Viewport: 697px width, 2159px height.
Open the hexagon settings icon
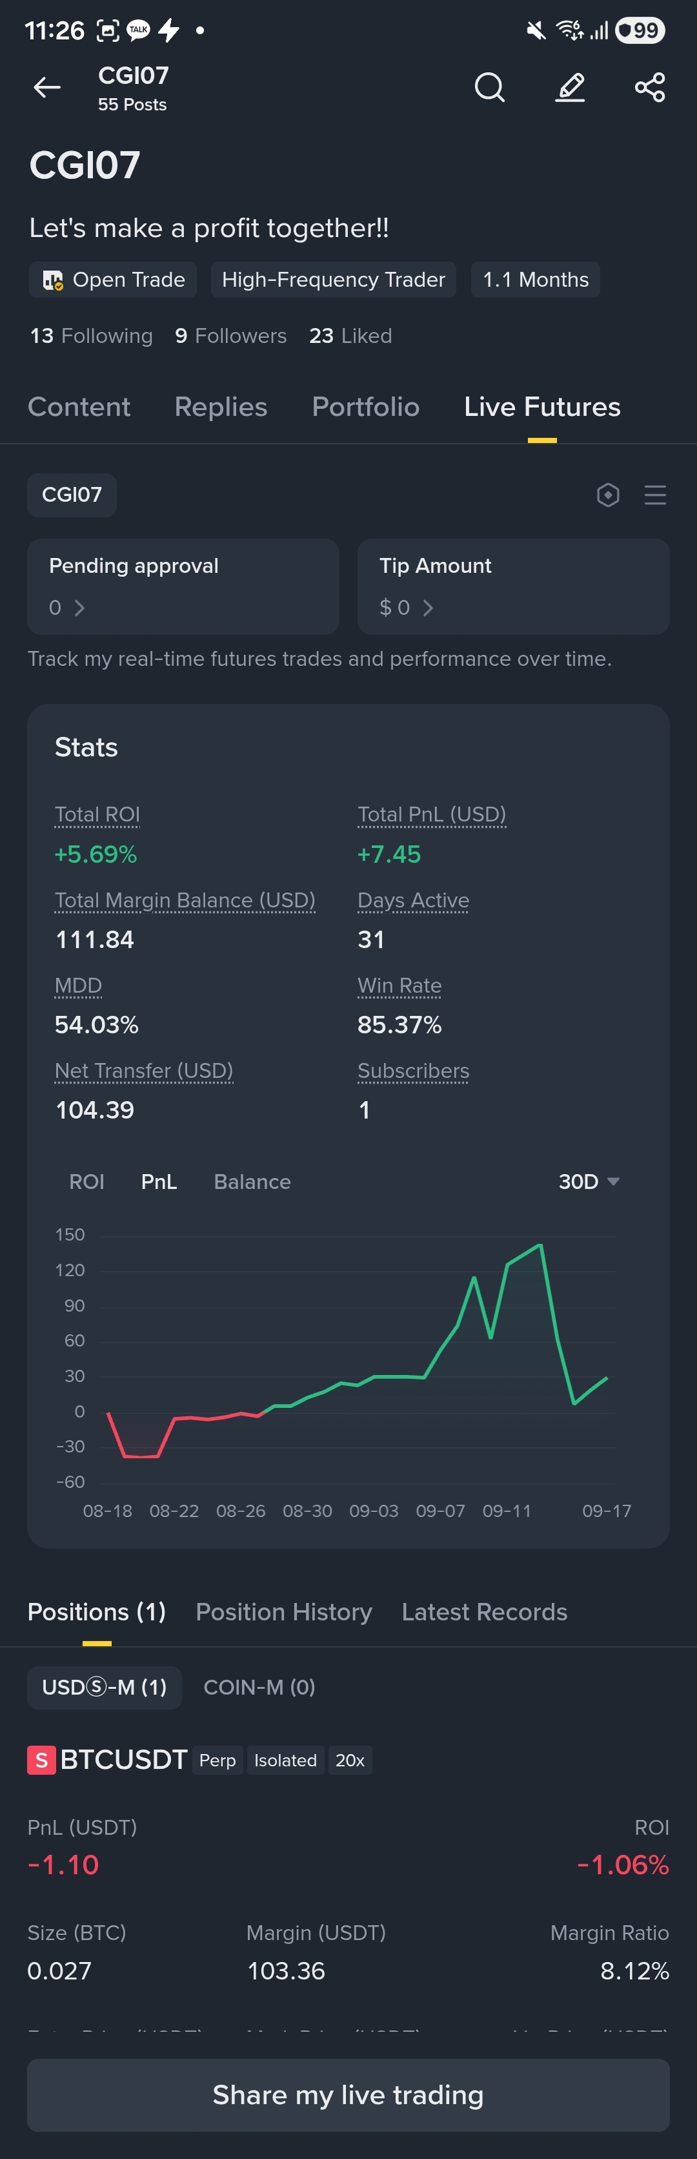click(608, 495)
